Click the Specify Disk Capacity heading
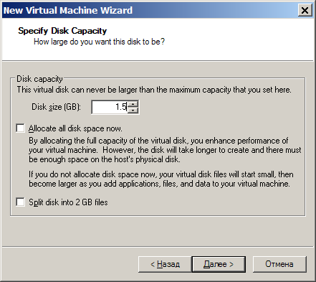The height and width of the screenshot is (282, 316). tap(62, 31)
